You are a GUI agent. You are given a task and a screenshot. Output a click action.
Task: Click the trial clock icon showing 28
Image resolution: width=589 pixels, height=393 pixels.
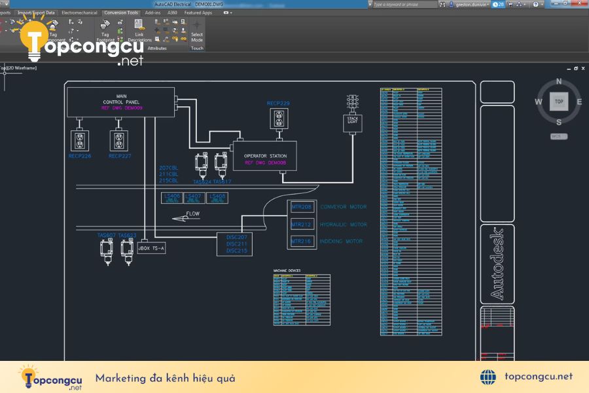pos(498,5)
